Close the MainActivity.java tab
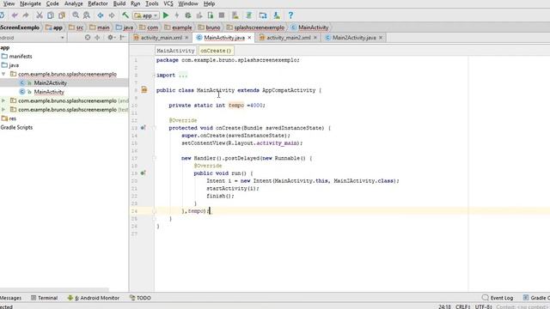The image size is (550, 309). [x=249, y=38]
